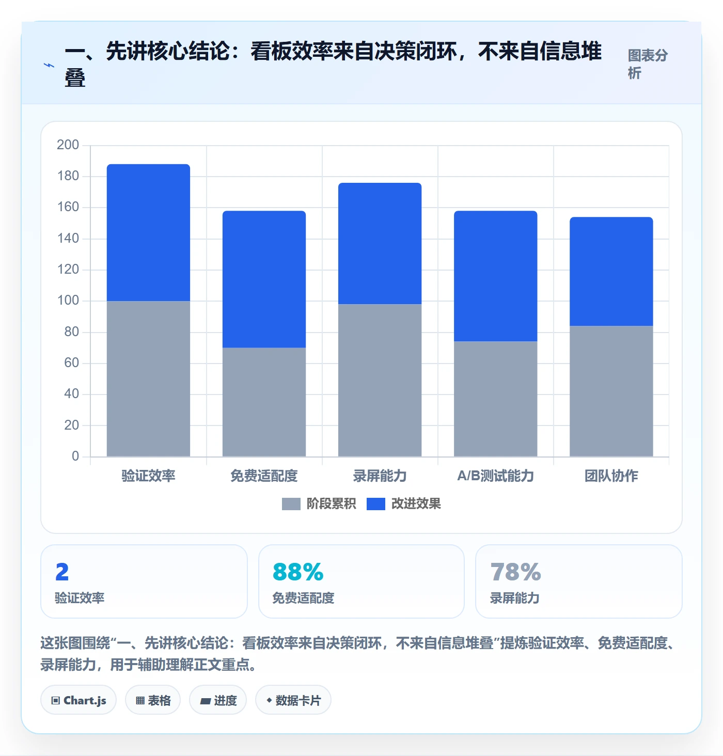
Task: Click the 图表分析 label in header
Action: 648,64
